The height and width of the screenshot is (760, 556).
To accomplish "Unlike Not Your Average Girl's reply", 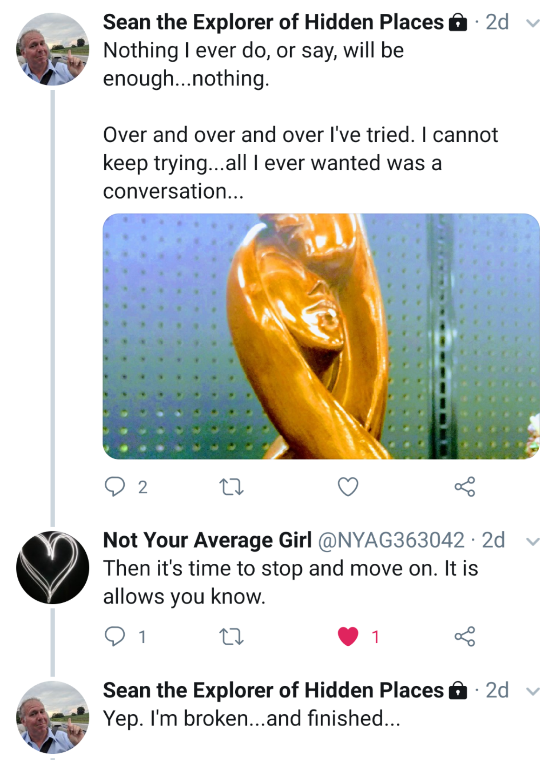I will click(348, 636).
